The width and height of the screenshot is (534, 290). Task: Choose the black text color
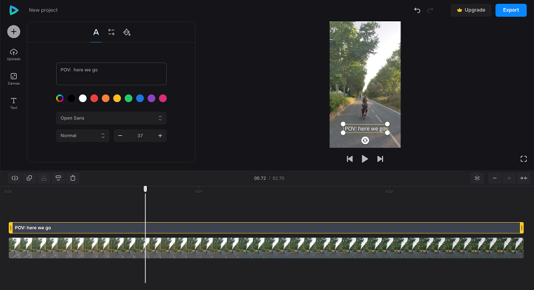tap(71, 98)
